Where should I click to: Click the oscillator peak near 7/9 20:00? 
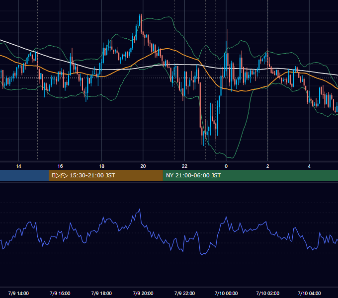coord(140,209)
